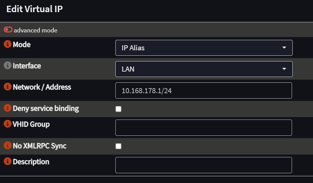Click the Deny service binding label text
The image size is (313, 183).
click(x=46, y=108)
